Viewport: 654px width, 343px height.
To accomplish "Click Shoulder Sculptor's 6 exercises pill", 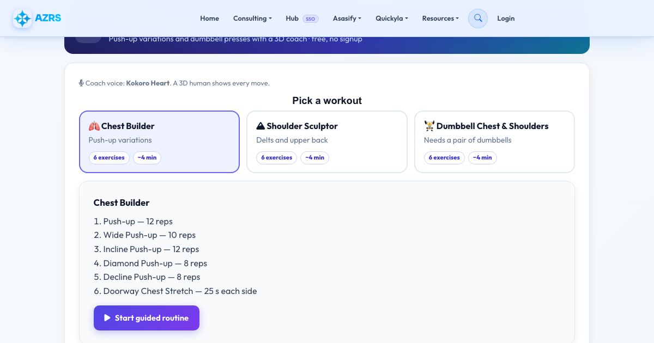I will point(277,158).
